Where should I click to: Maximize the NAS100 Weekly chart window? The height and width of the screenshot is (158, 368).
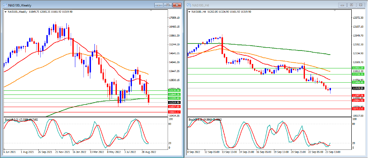pos(168,5)
